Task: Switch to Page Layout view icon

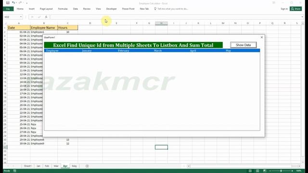Action: point(257,171)
